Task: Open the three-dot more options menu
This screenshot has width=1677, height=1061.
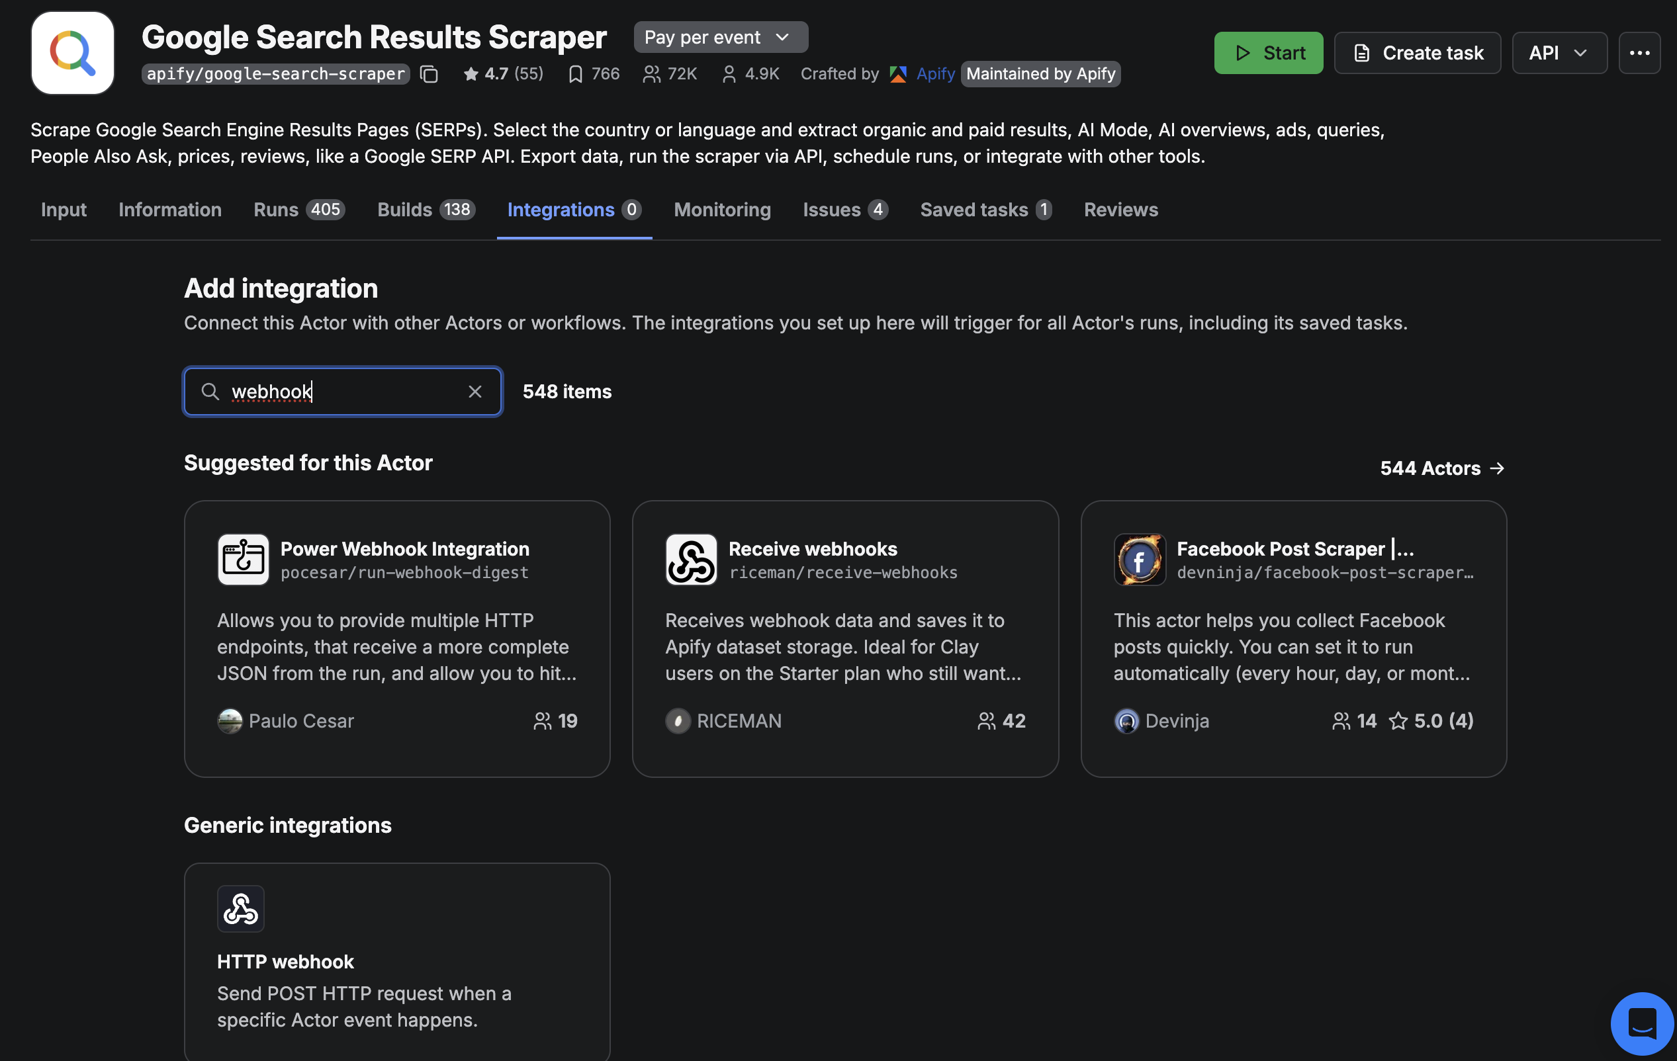Action: click(x=1640, y=52)
